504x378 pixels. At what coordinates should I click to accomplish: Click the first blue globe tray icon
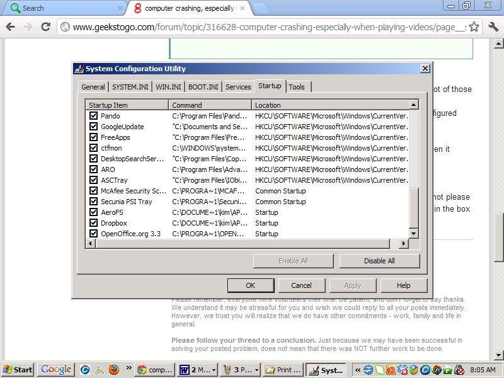click(369, 370)
